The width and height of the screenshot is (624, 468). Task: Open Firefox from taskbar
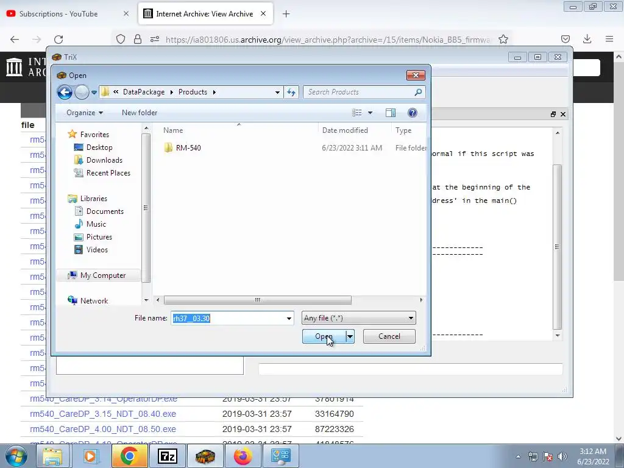click(243, 456)
